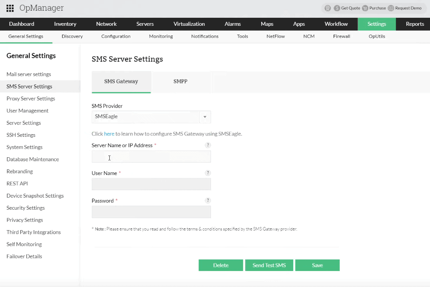Open Mail server settings in sidebar
Screen dimensions: 430x287
pos(29,74)
